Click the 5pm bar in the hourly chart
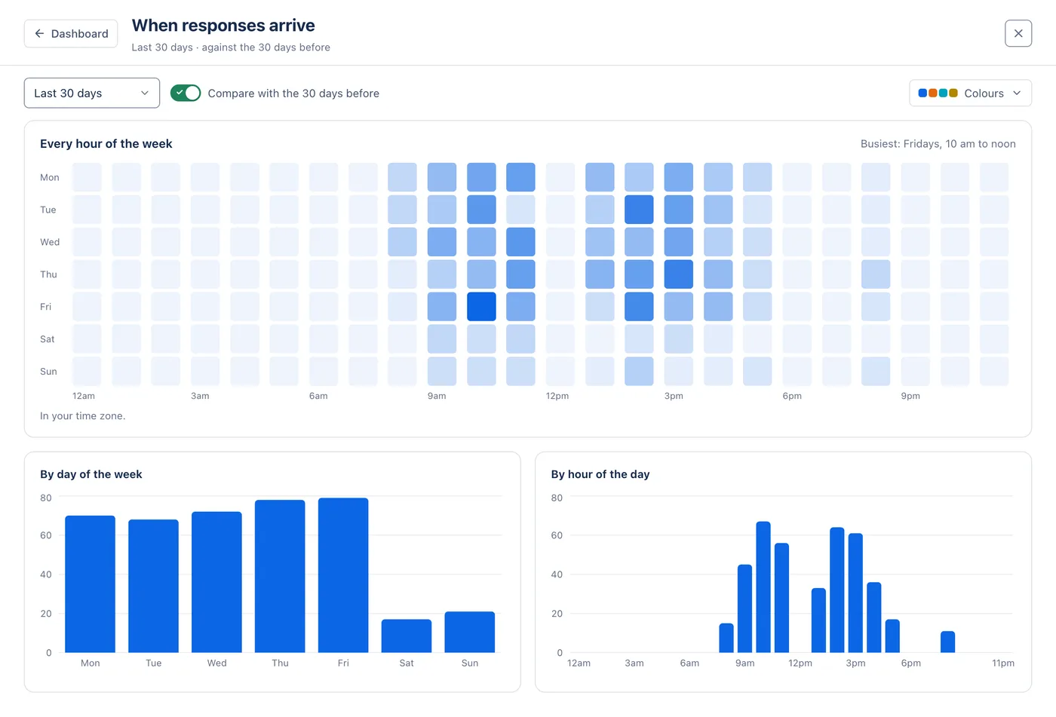This screenshot has height=717, width=1056. point(892,636)
